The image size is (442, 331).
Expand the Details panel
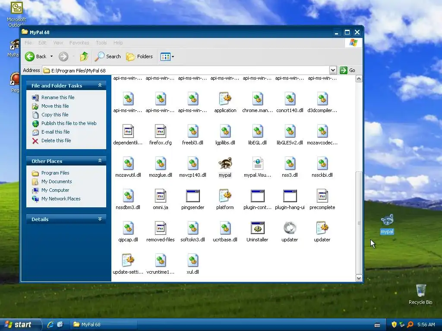(100, 219)
